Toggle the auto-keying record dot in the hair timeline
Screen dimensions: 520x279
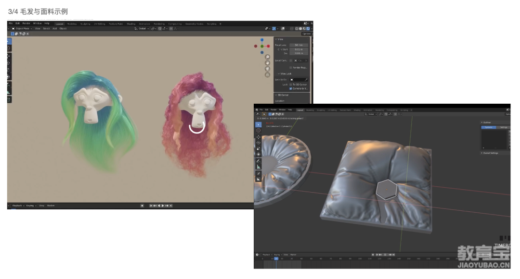(x=142, y=206)
